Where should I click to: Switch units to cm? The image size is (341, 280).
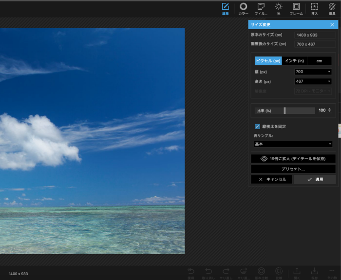[x=320, y=61]
